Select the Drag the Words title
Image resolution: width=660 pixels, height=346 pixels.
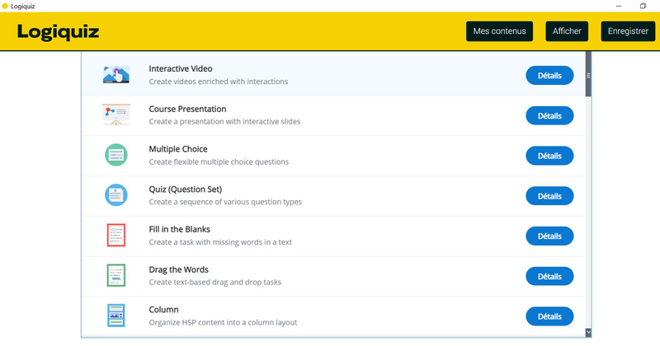178,269
